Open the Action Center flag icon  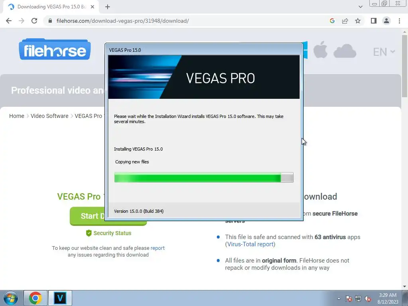coord(349,298)
